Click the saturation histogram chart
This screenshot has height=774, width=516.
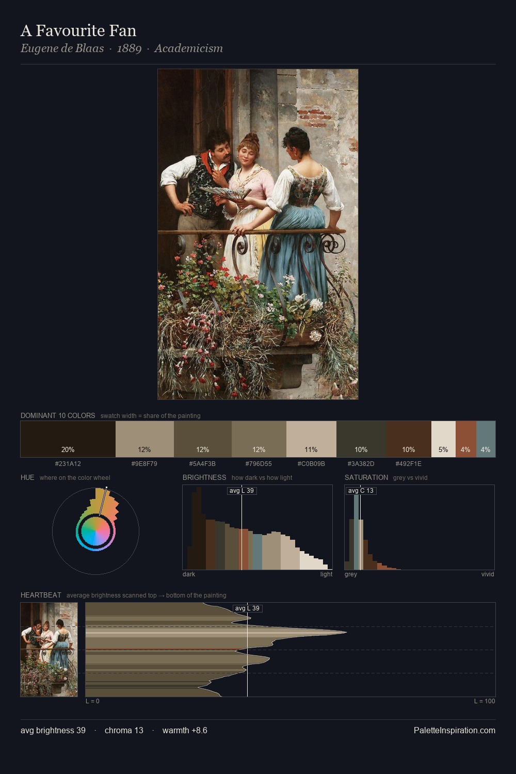coord(420,527)
